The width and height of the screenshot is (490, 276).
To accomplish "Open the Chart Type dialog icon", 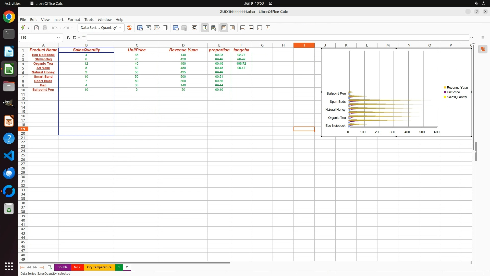I will 140,28.
